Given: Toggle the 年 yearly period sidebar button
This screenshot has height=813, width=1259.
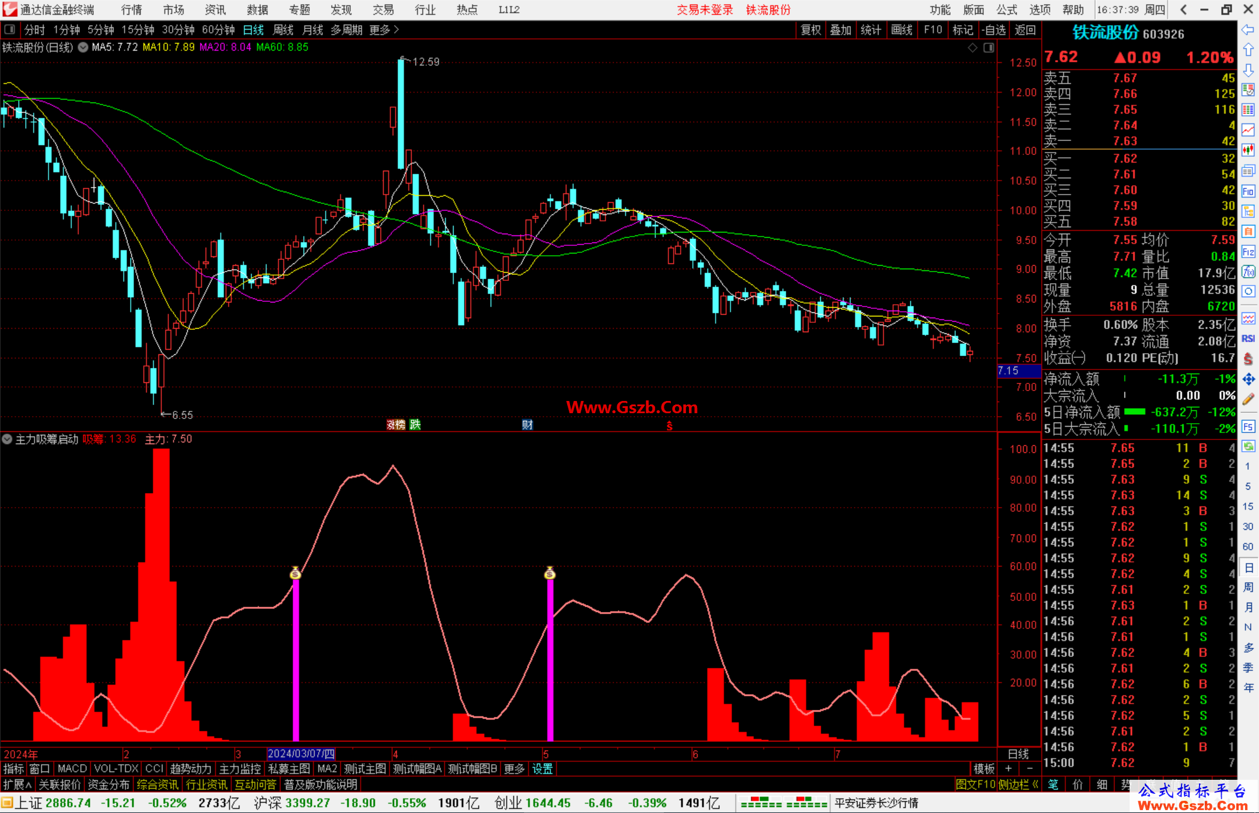Looking at the screenshot, I should coord(1248,688).
